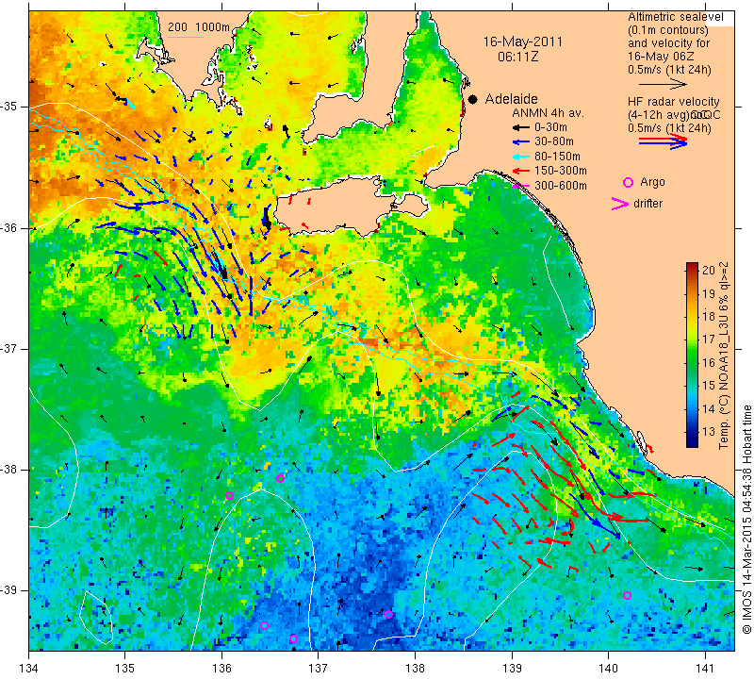Image resolution: width=754 pixels, height=679 pixels.
Task: Click the Argo float circle near 136.1E, 38.2S
Action: [229, 496]
